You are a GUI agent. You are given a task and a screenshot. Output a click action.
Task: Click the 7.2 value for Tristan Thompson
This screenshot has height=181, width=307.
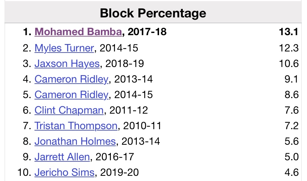point(291,126)
